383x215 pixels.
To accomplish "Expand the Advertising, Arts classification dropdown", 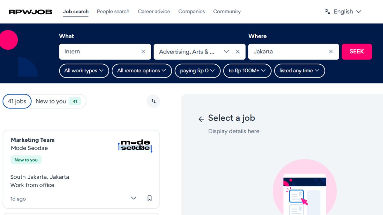I will 227,52.
